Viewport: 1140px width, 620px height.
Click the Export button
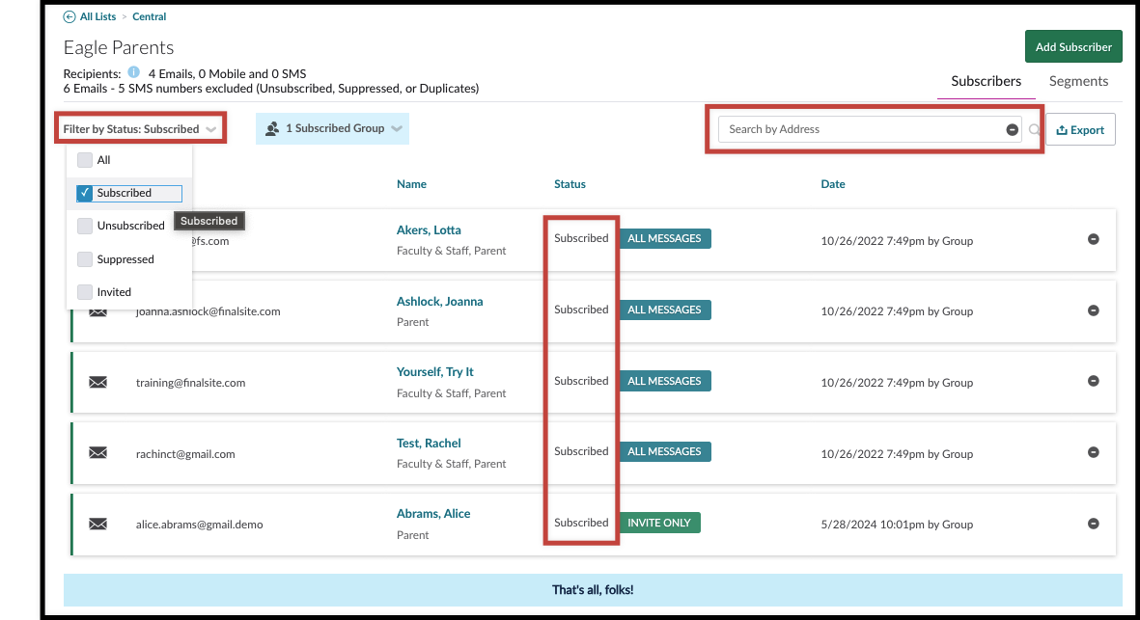[x=1080, y=130]
